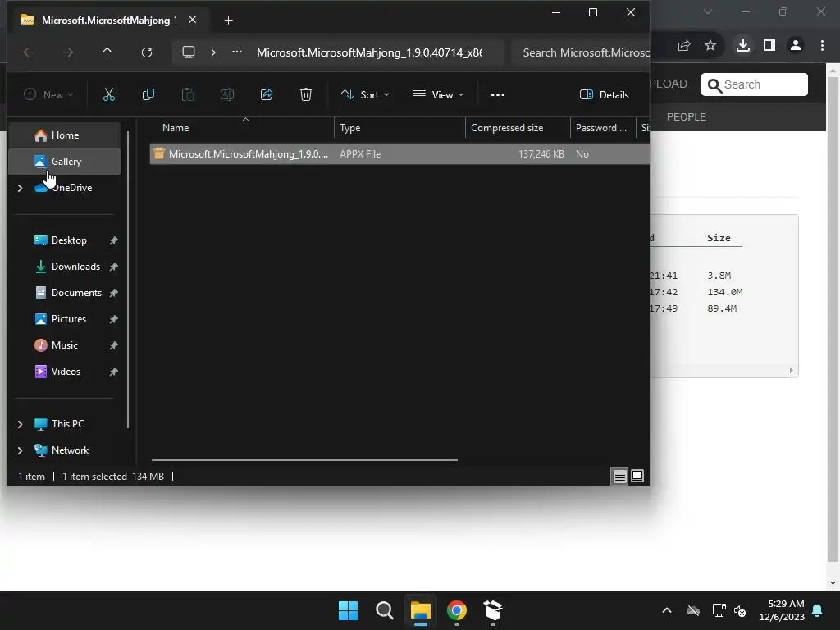
Task: Open Chrome profile avatar icon
Action: pyautogui.click(x=796, y=46)
